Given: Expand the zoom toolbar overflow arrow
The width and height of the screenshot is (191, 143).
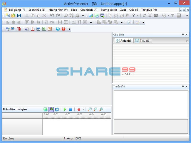Looking at the screenshot, I should pyautogui.click(x=83, y=16).
